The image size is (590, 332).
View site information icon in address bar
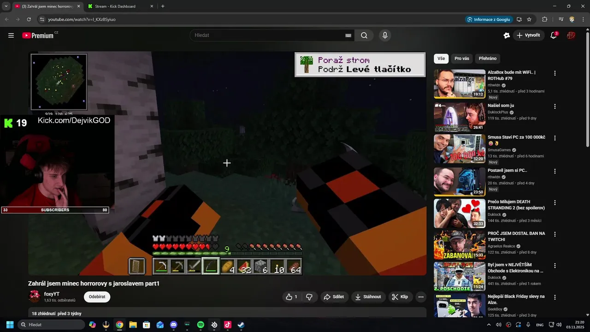(41, 19)
